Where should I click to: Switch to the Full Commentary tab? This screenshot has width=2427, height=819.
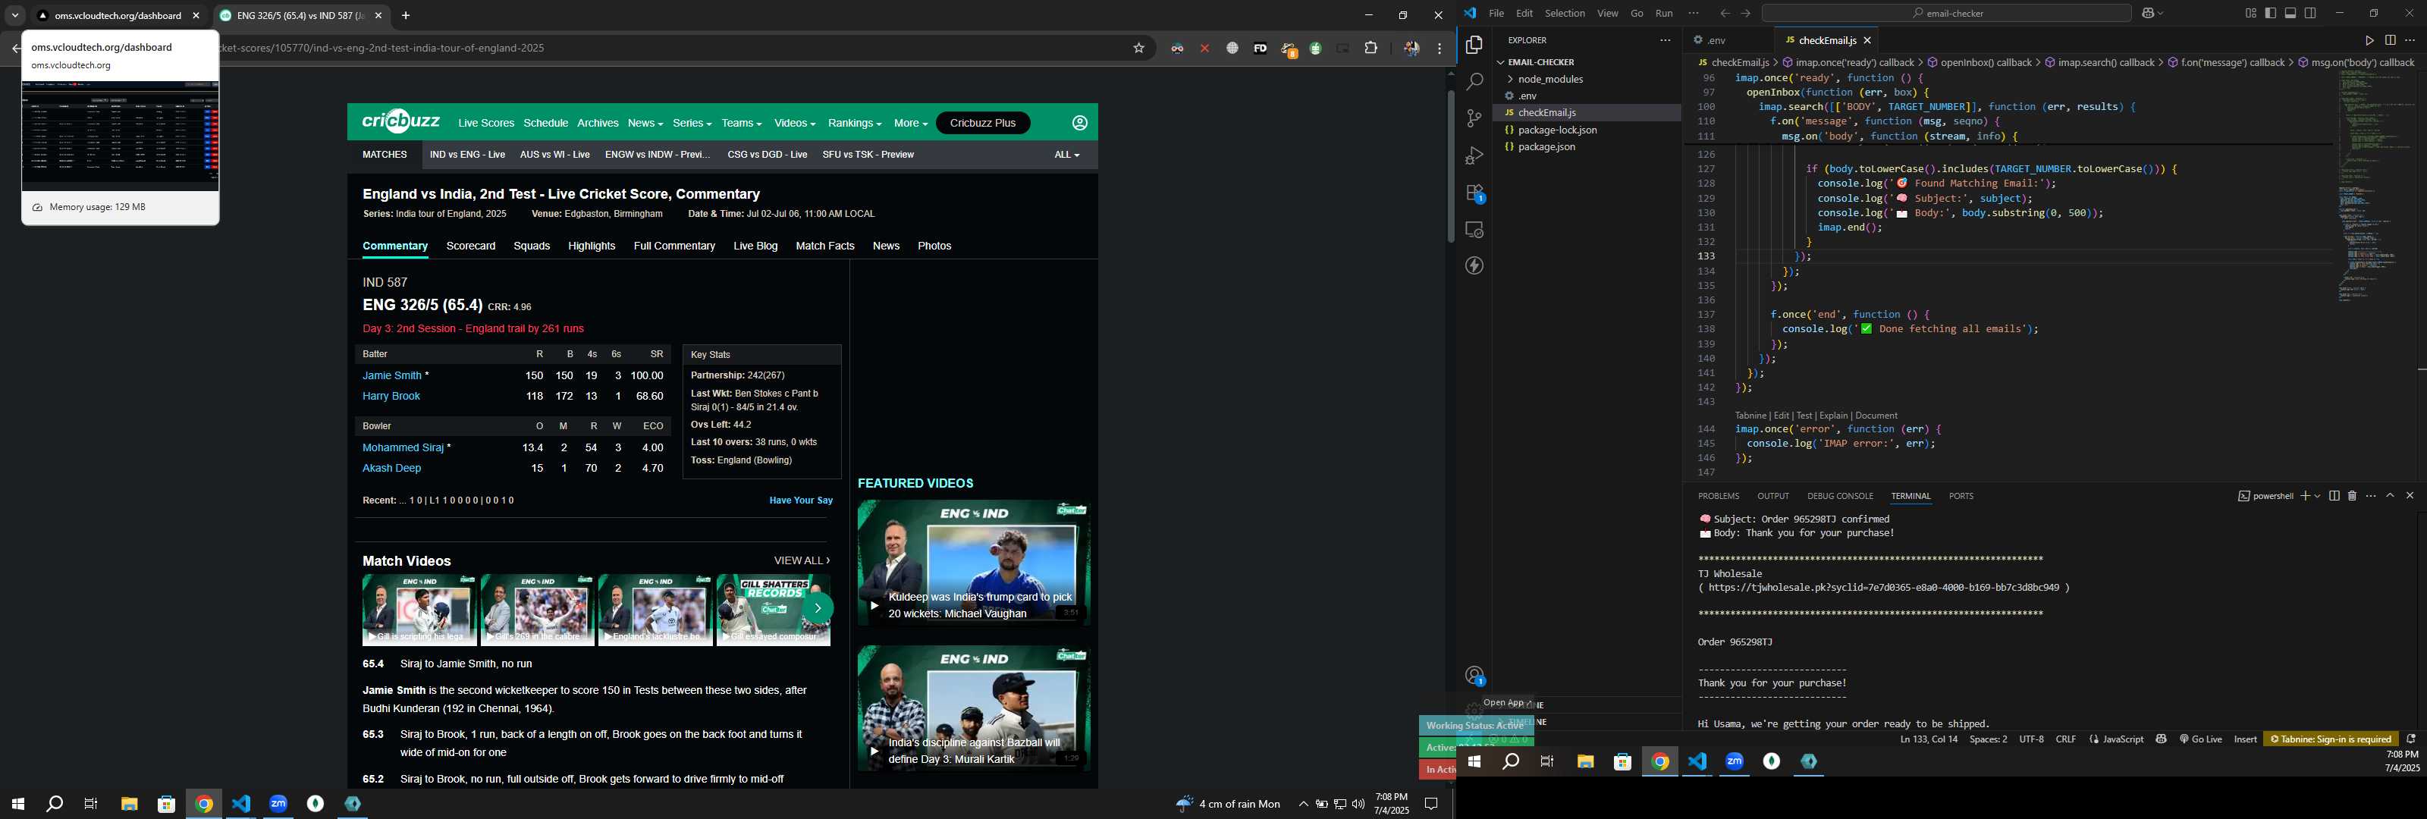(673, 246)
